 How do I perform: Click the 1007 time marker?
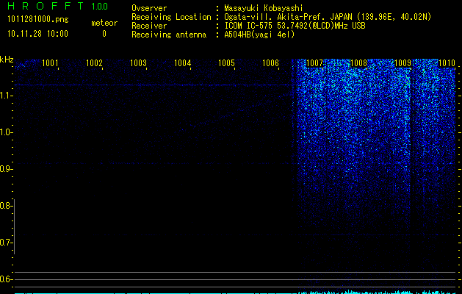(314, 62)
